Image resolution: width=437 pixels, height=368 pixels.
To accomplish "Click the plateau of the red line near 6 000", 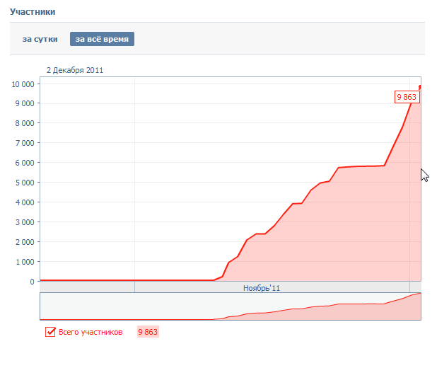I will pos(361,166).
